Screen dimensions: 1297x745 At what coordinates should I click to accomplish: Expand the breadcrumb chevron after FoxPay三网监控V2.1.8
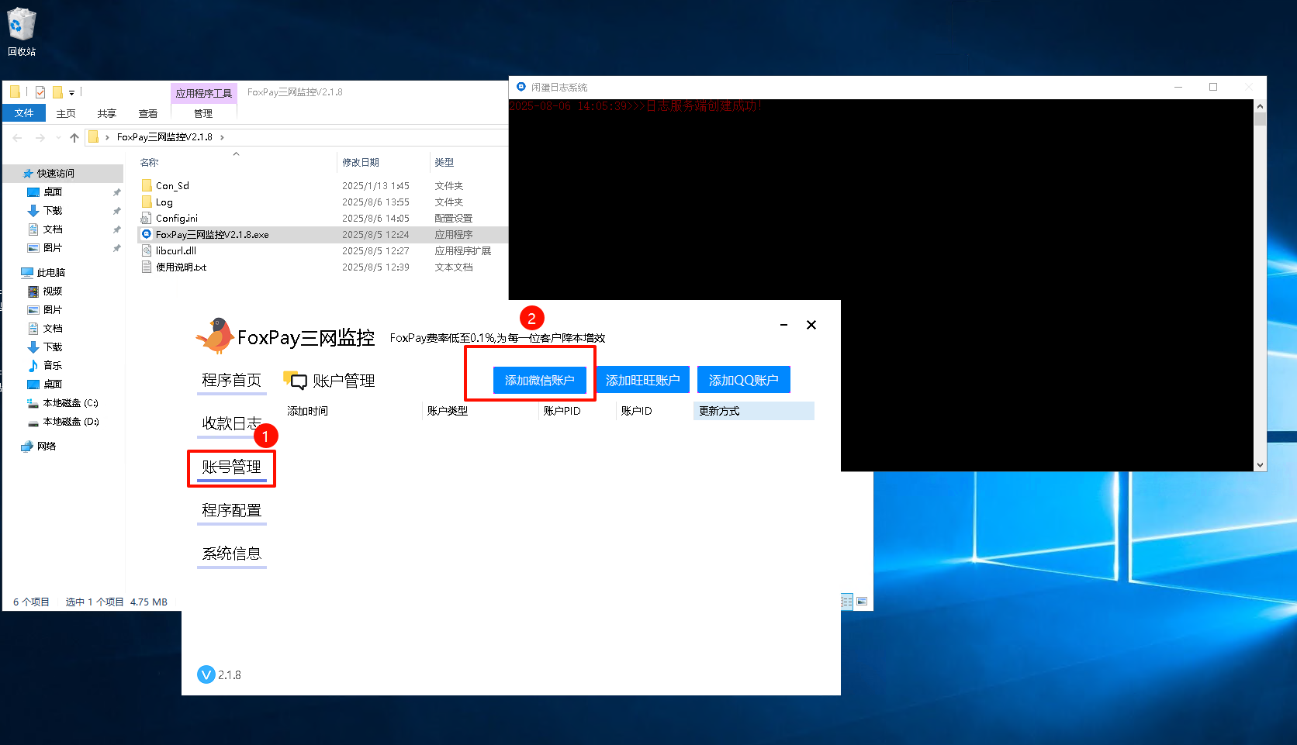(x=223, y=137)
